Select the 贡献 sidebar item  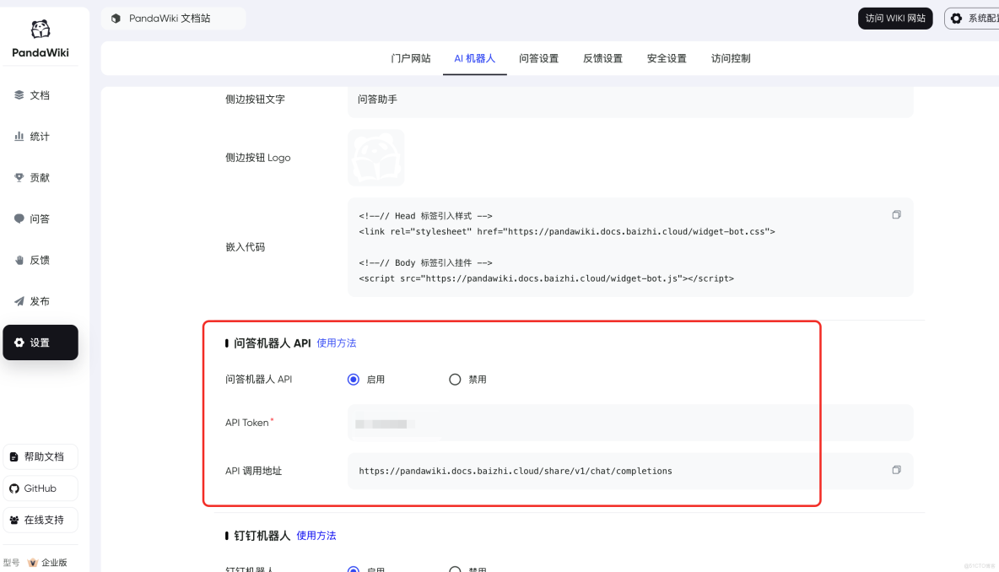pos(39,177)
